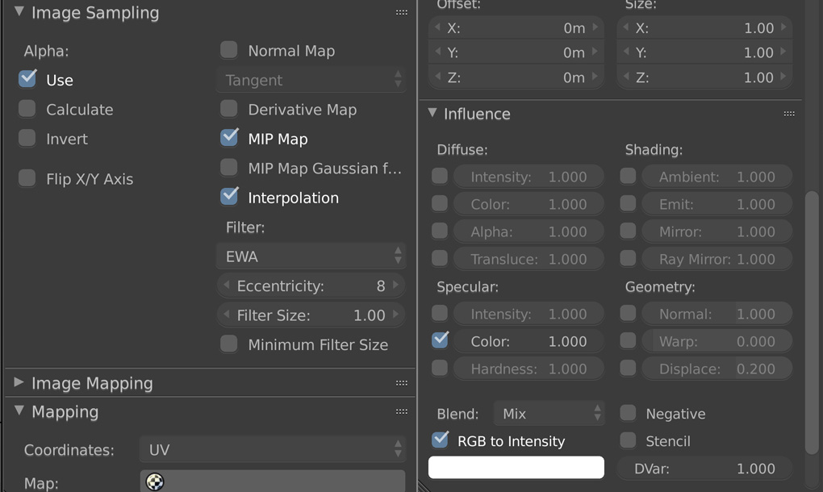Viewport: 823px width, 492px height.
Task: Click the Mapping panel drag grip
Action: (x=401, y=412)
